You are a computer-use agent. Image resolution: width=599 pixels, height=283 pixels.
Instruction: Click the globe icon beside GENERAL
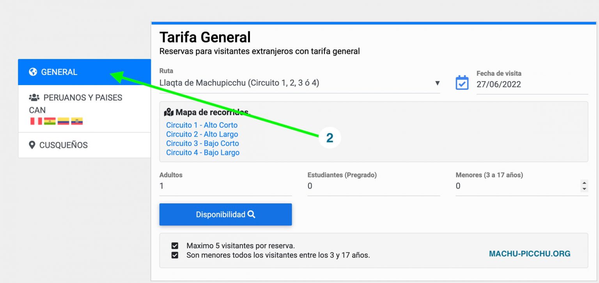[33, 72]
